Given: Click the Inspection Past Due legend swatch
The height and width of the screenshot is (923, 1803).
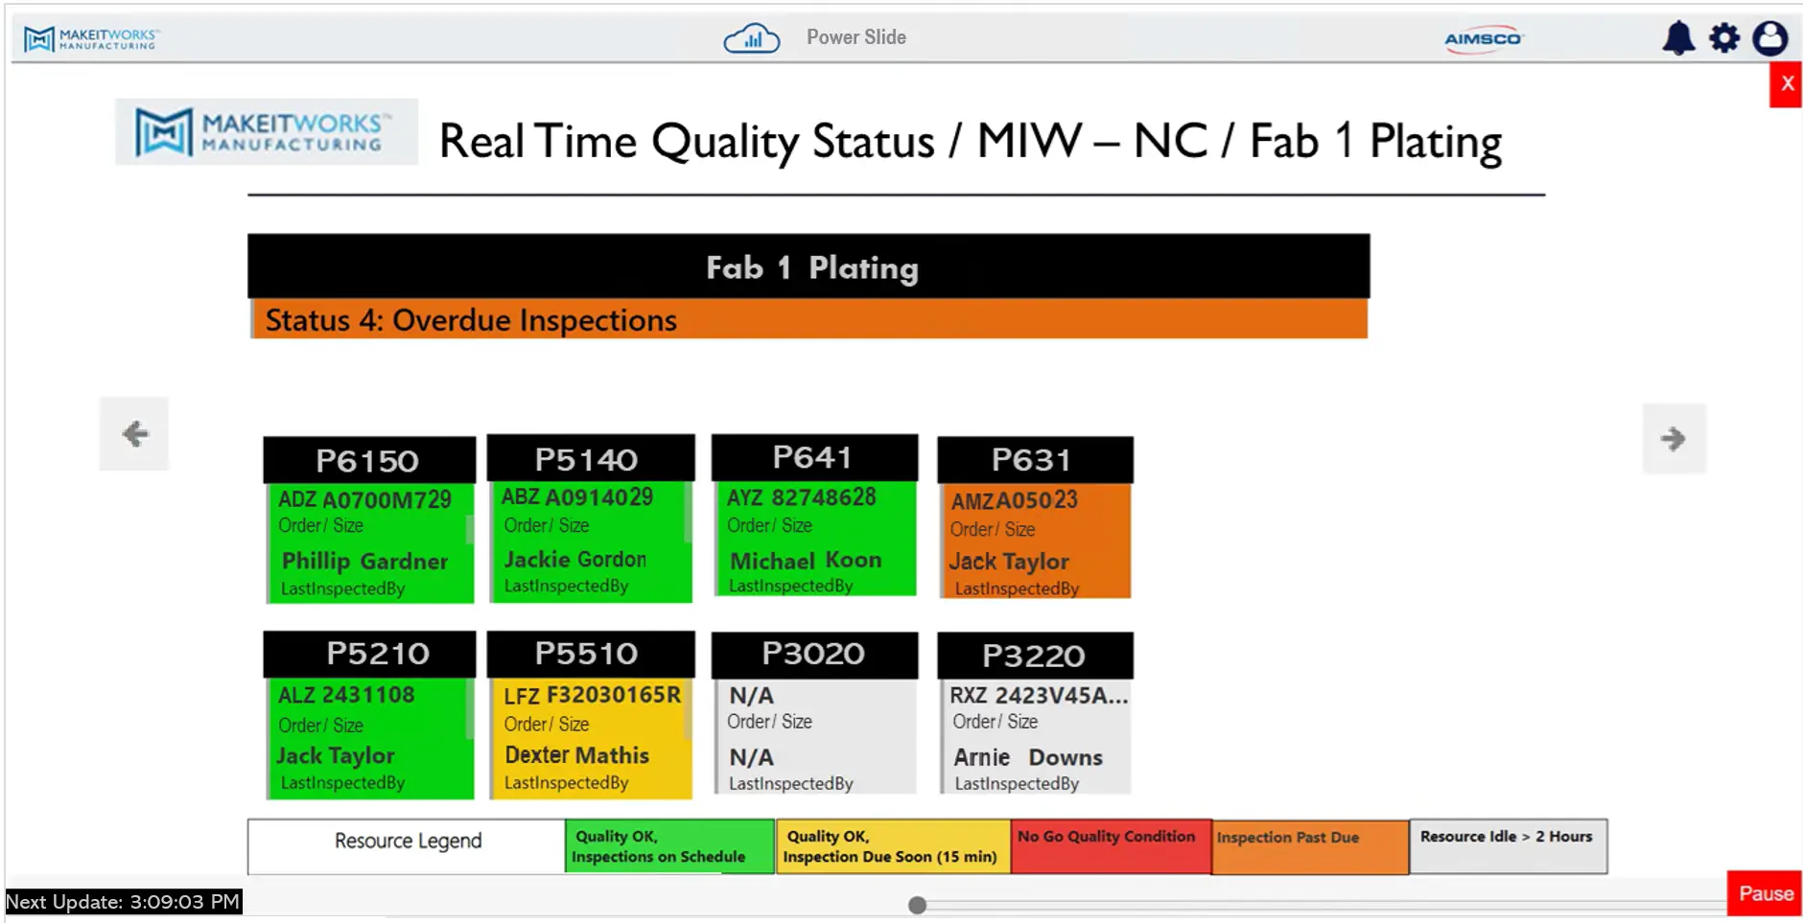Looking at the screenshot, I should (1309, 846).
